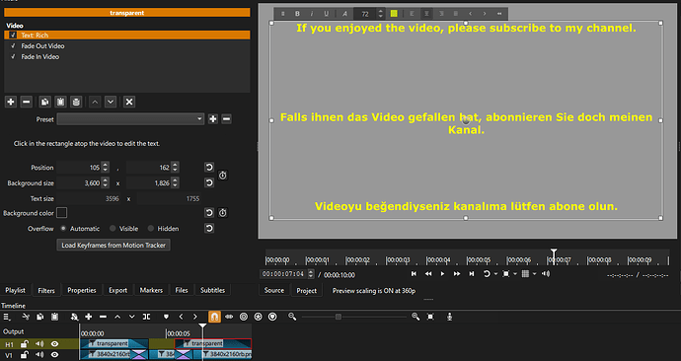Align the text to the left
This screenshot has width=681, height=361.
412,14
